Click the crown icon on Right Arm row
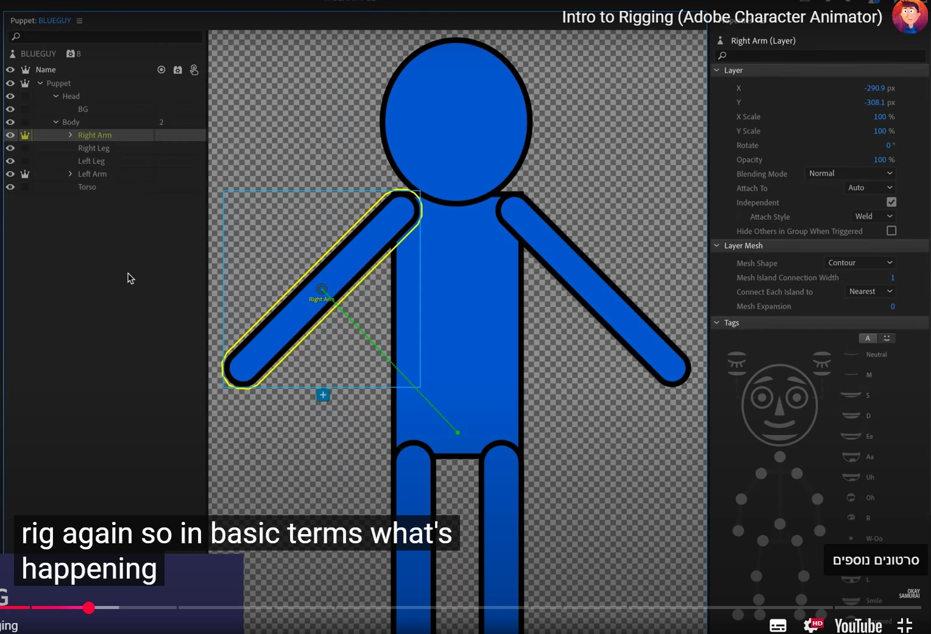Image resolution: width=931 pixels, height=634 pixels. pos(25,135)
